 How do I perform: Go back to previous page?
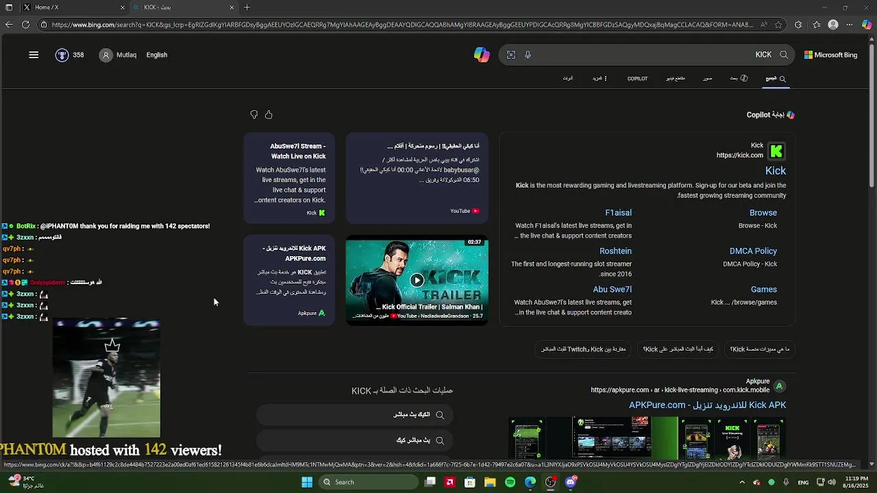9,25
